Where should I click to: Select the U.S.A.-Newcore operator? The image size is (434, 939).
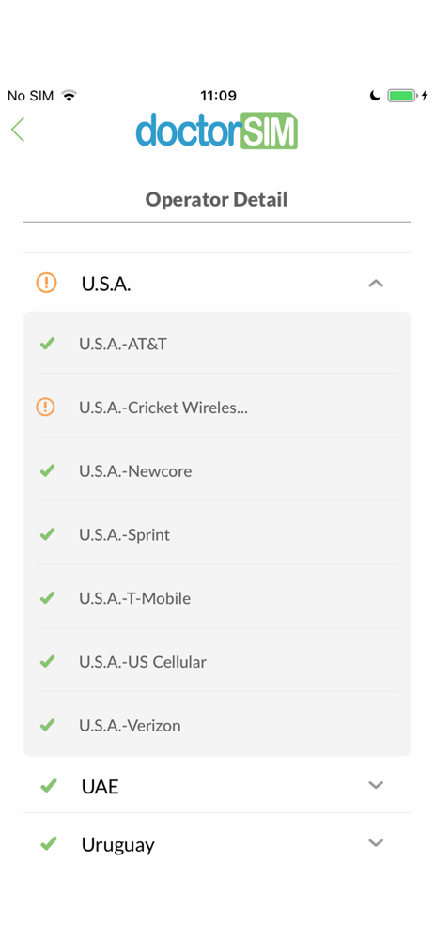pyautogui.click(x=217, y=470)
